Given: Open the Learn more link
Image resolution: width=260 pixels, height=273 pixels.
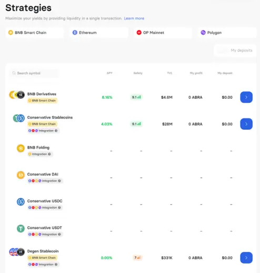Looking at the screenshot, I should [134, 18].
